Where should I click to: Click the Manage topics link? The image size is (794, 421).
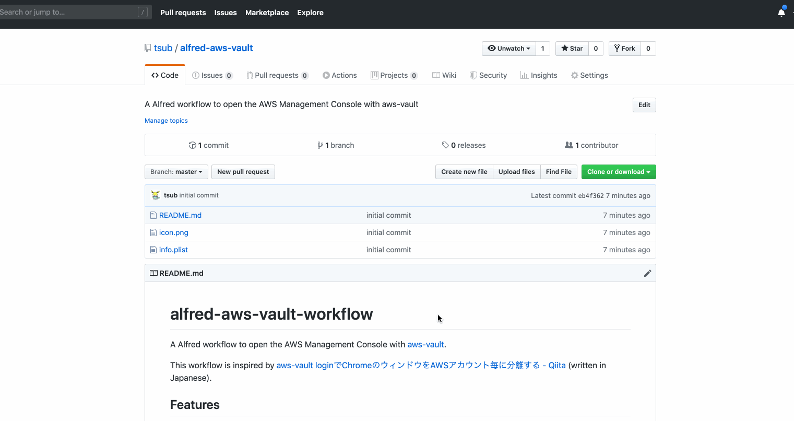[166, 121]
